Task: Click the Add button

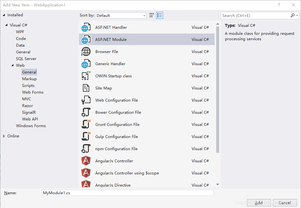Action: (x=259, y=203)
